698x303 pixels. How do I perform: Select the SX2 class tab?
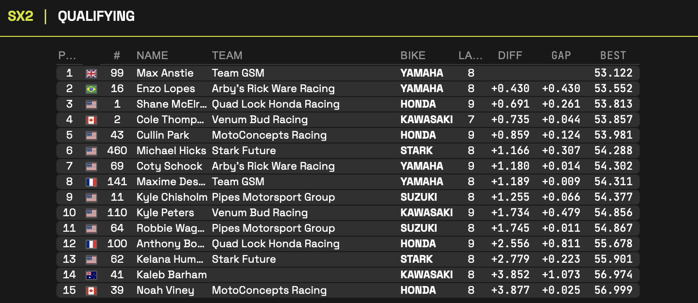[20, 16]
